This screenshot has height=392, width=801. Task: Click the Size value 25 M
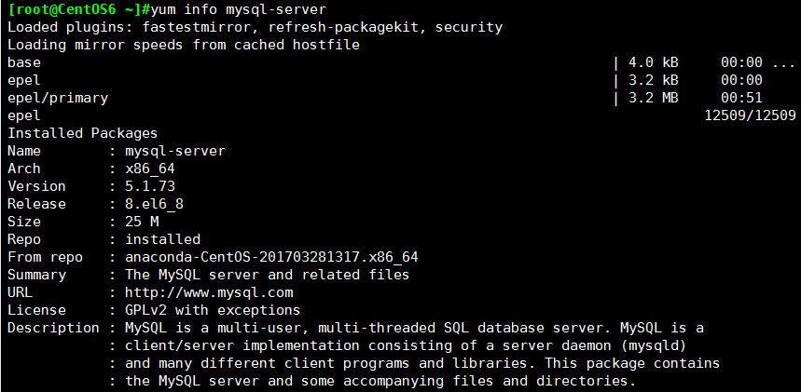tap(142, 222)
